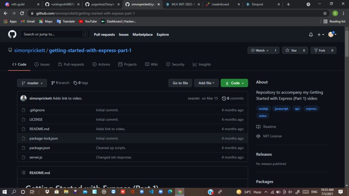This screenshot has height=196, width=349.
Task: Open Pull requests in top navigation
Action: [x=104, y=35]
